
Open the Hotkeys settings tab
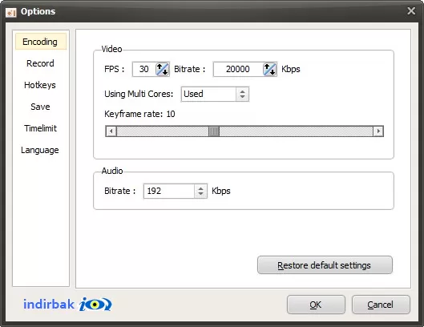click(41, 85)
